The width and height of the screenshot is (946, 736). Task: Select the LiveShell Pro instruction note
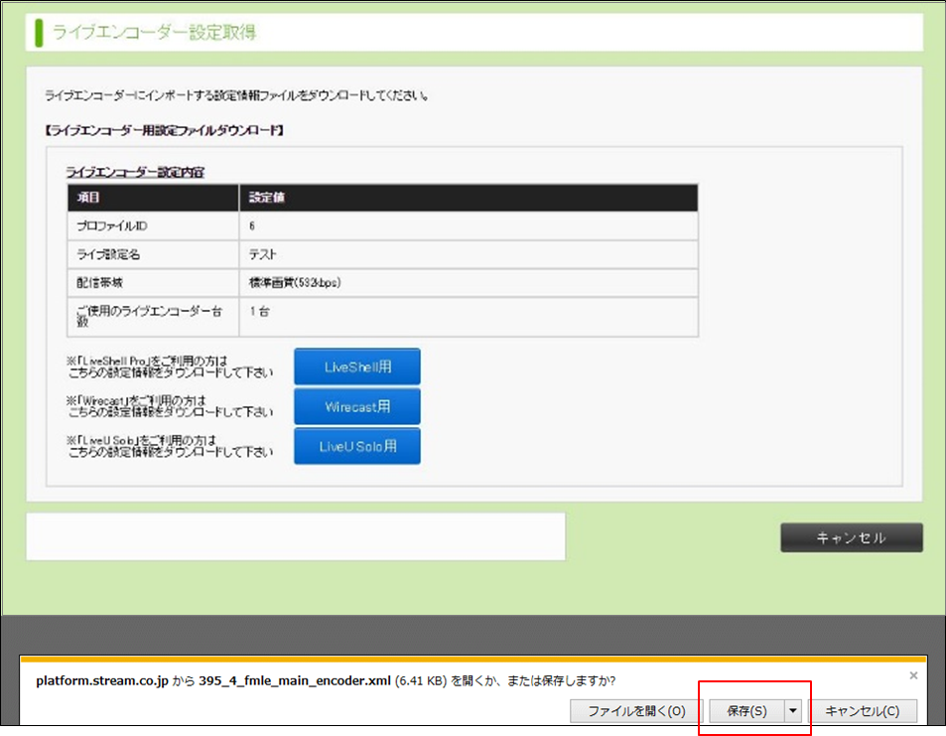(170, 367)
